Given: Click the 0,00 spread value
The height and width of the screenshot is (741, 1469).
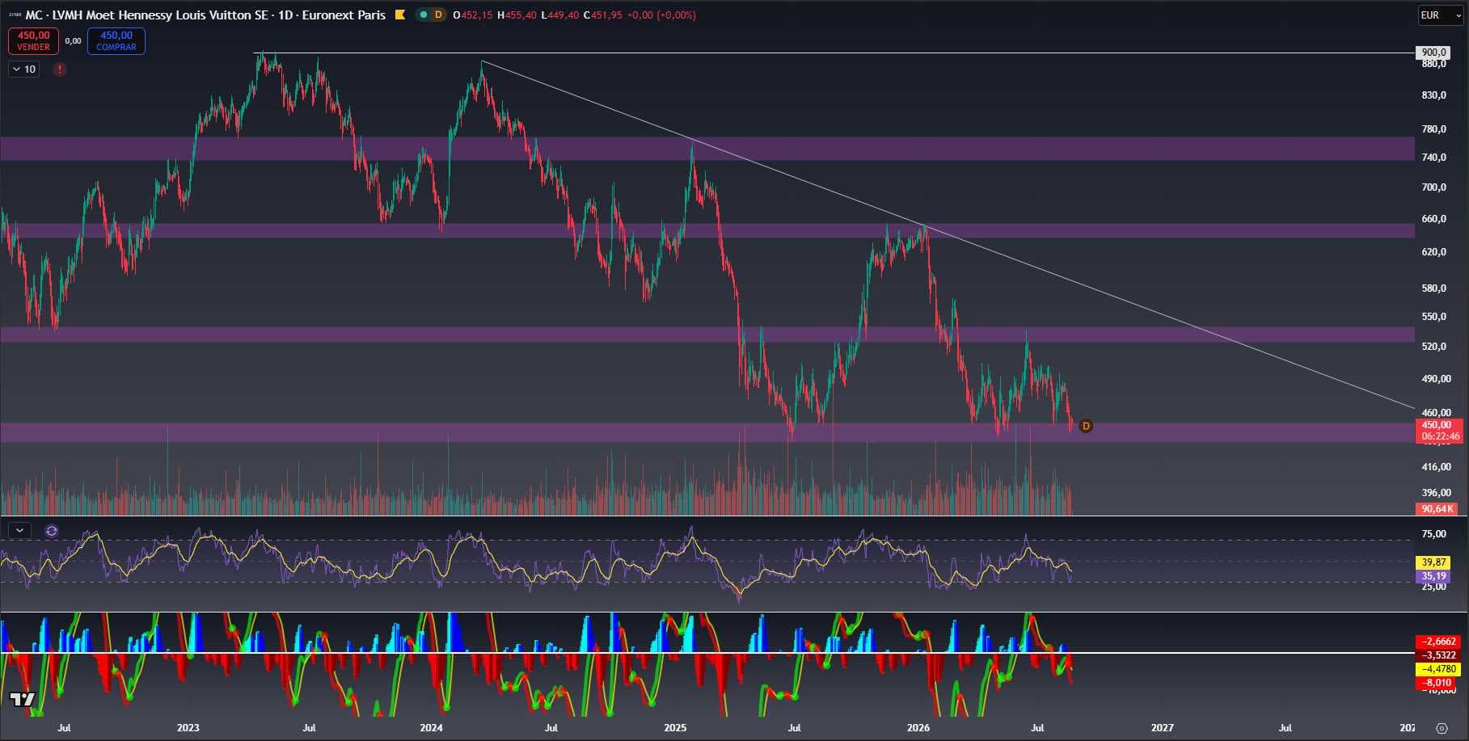Looking at the screenshot, I should (73, 41).
